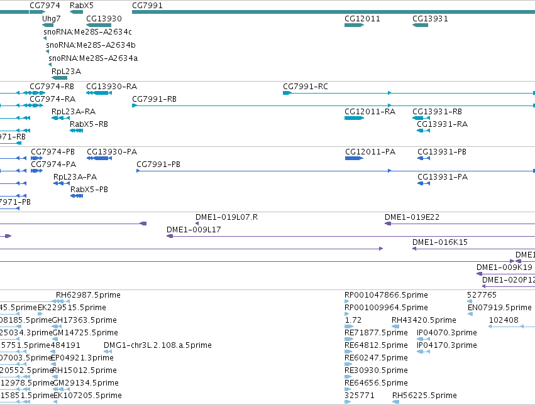Click the RE64656.5prime EST label
The image size is (535, 405).
[x=376, y=383]
